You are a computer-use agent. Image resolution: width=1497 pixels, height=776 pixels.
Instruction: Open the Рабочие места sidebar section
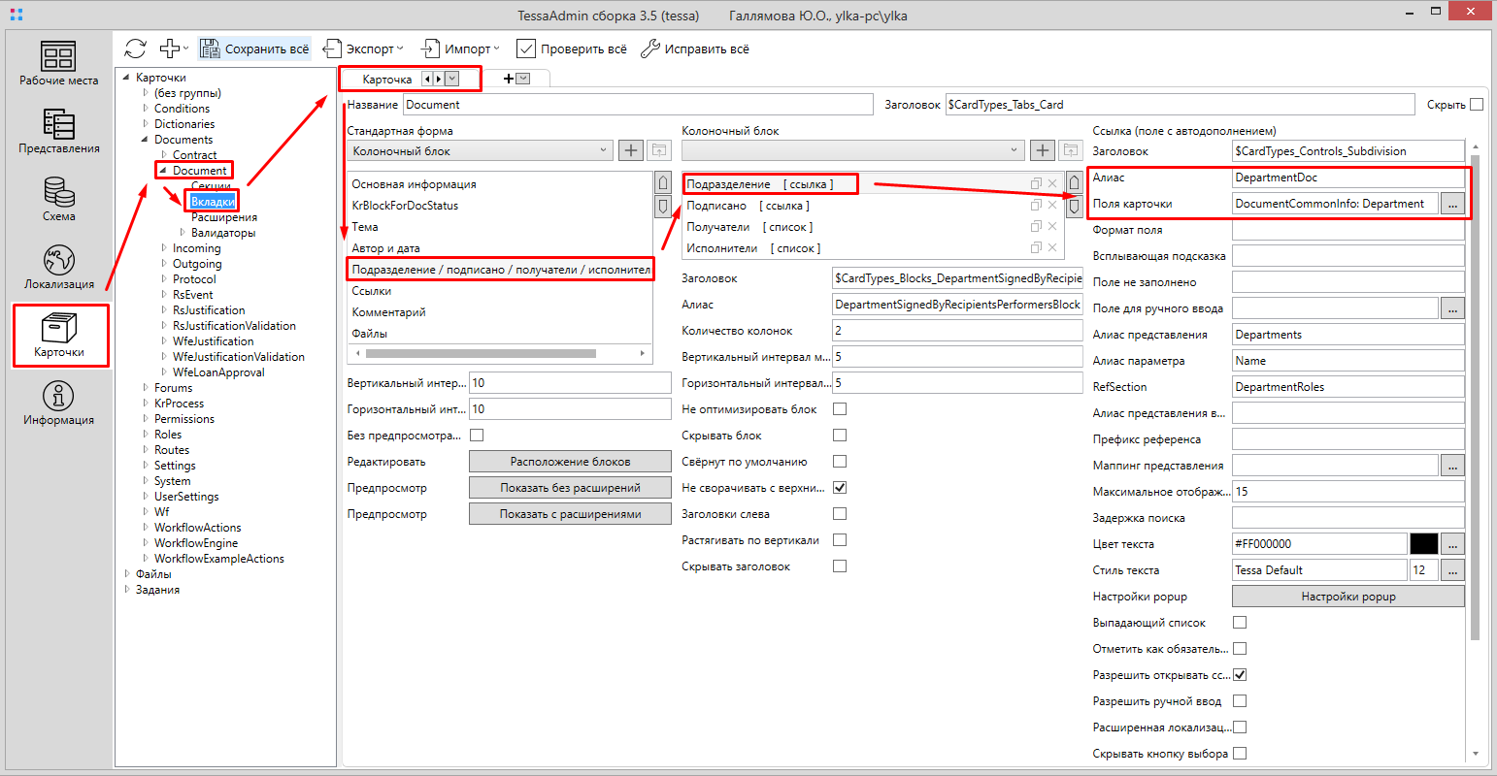[x=58, y=62]
